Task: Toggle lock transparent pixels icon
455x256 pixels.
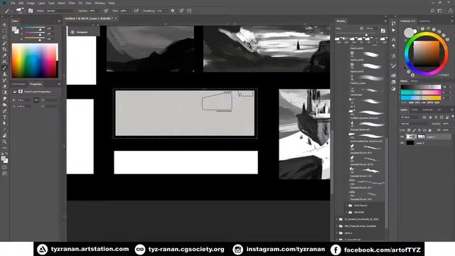Action: [x=409, y=130]
